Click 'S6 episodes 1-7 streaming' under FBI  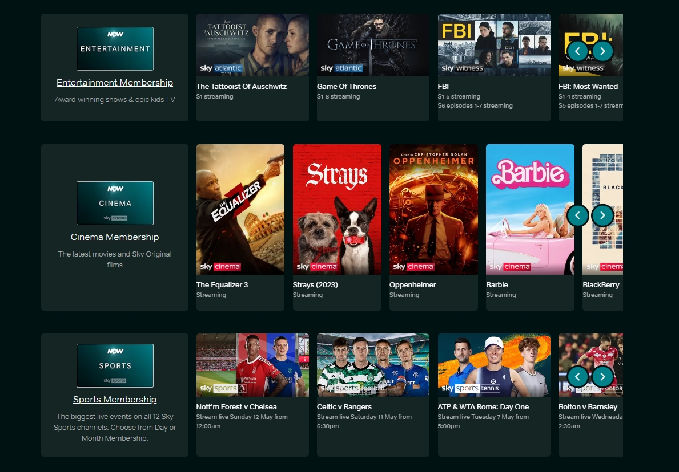475,105
